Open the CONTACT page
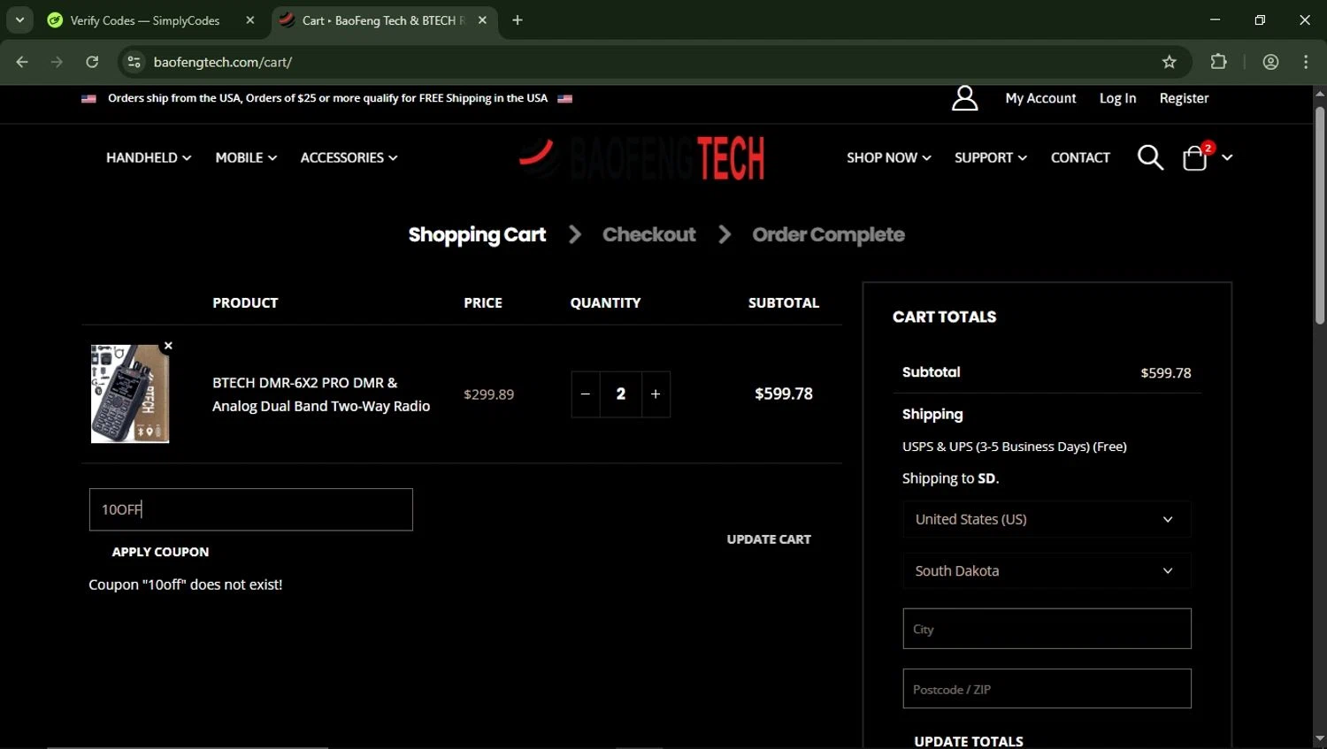Image resolution: width=1327 pixels, height=749 pixels. [x=1080, y=157]
